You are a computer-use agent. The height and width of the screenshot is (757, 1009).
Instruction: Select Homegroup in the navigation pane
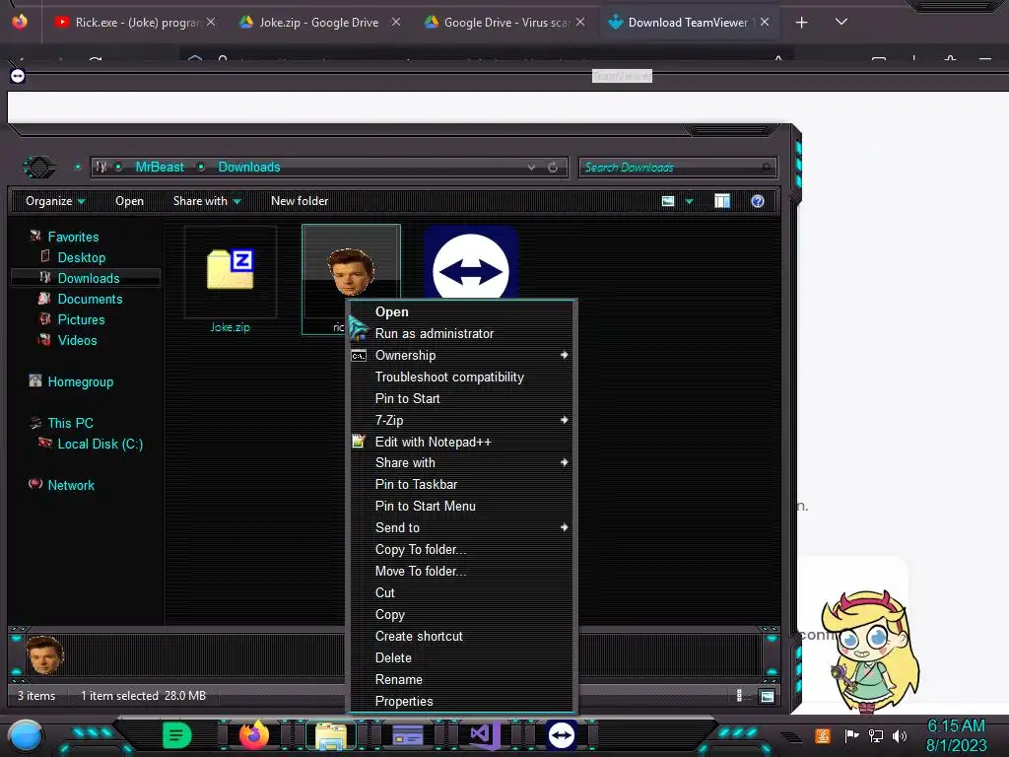[80, 382]
